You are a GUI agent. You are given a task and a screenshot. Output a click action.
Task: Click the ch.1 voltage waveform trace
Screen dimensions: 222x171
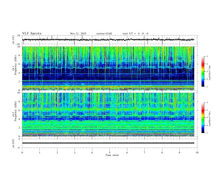tap(108, 40)
